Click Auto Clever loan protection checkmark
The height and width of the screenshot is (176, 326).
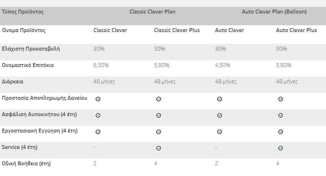pyautogui.click(x=220, y=99)
